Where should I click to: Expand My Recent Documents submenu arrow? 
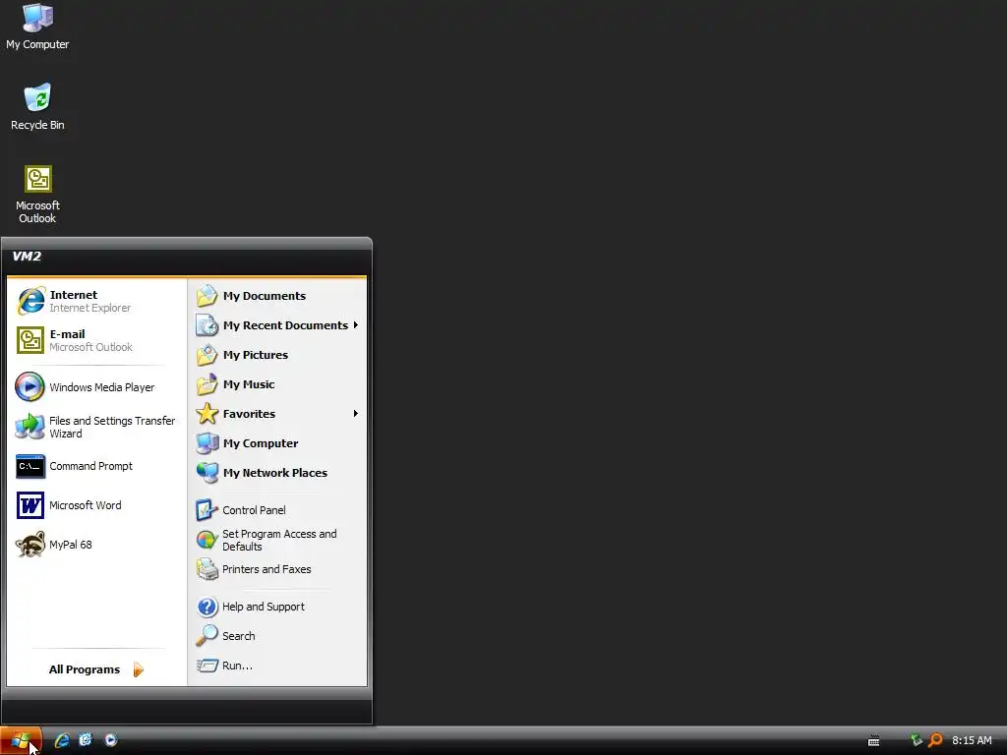click(355, 325)
